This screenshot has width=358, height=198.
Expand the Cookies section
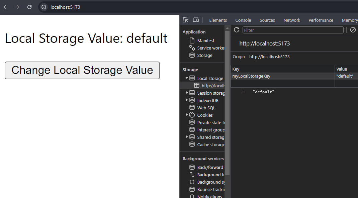click(x=187, y=115)
